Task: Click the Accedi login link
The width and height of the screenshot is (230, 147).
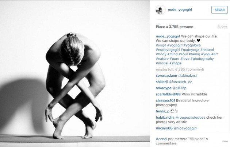Action: click(161, 139)
